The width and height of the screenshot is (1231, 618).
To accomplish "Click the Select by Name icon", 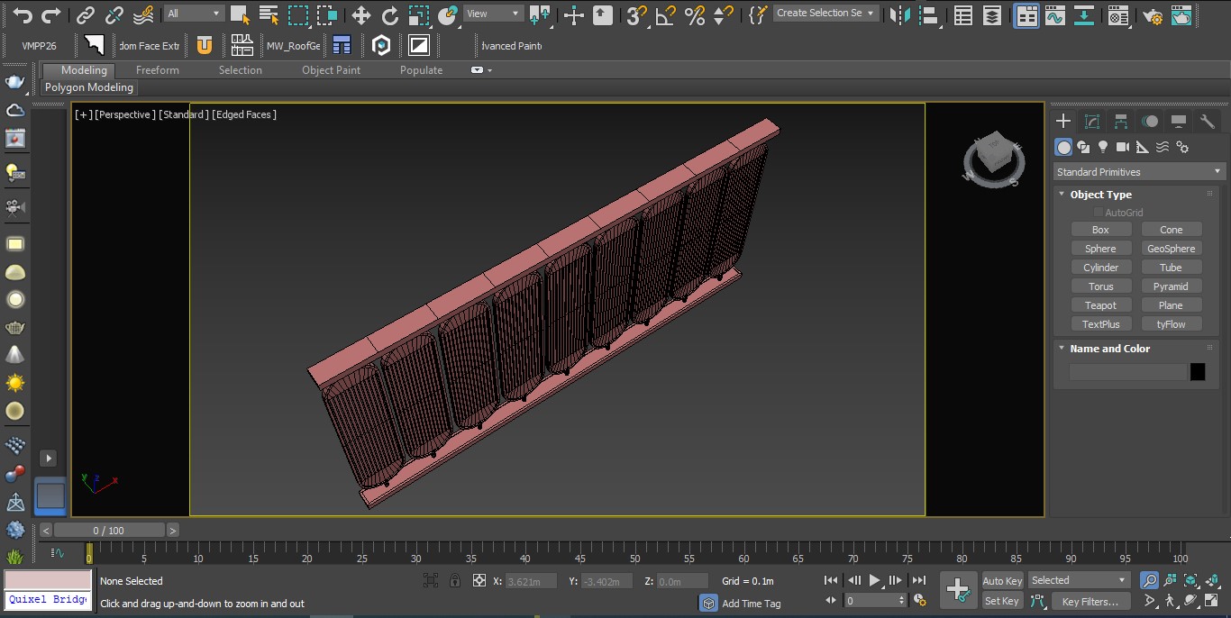I will click(x=269, y=14).
